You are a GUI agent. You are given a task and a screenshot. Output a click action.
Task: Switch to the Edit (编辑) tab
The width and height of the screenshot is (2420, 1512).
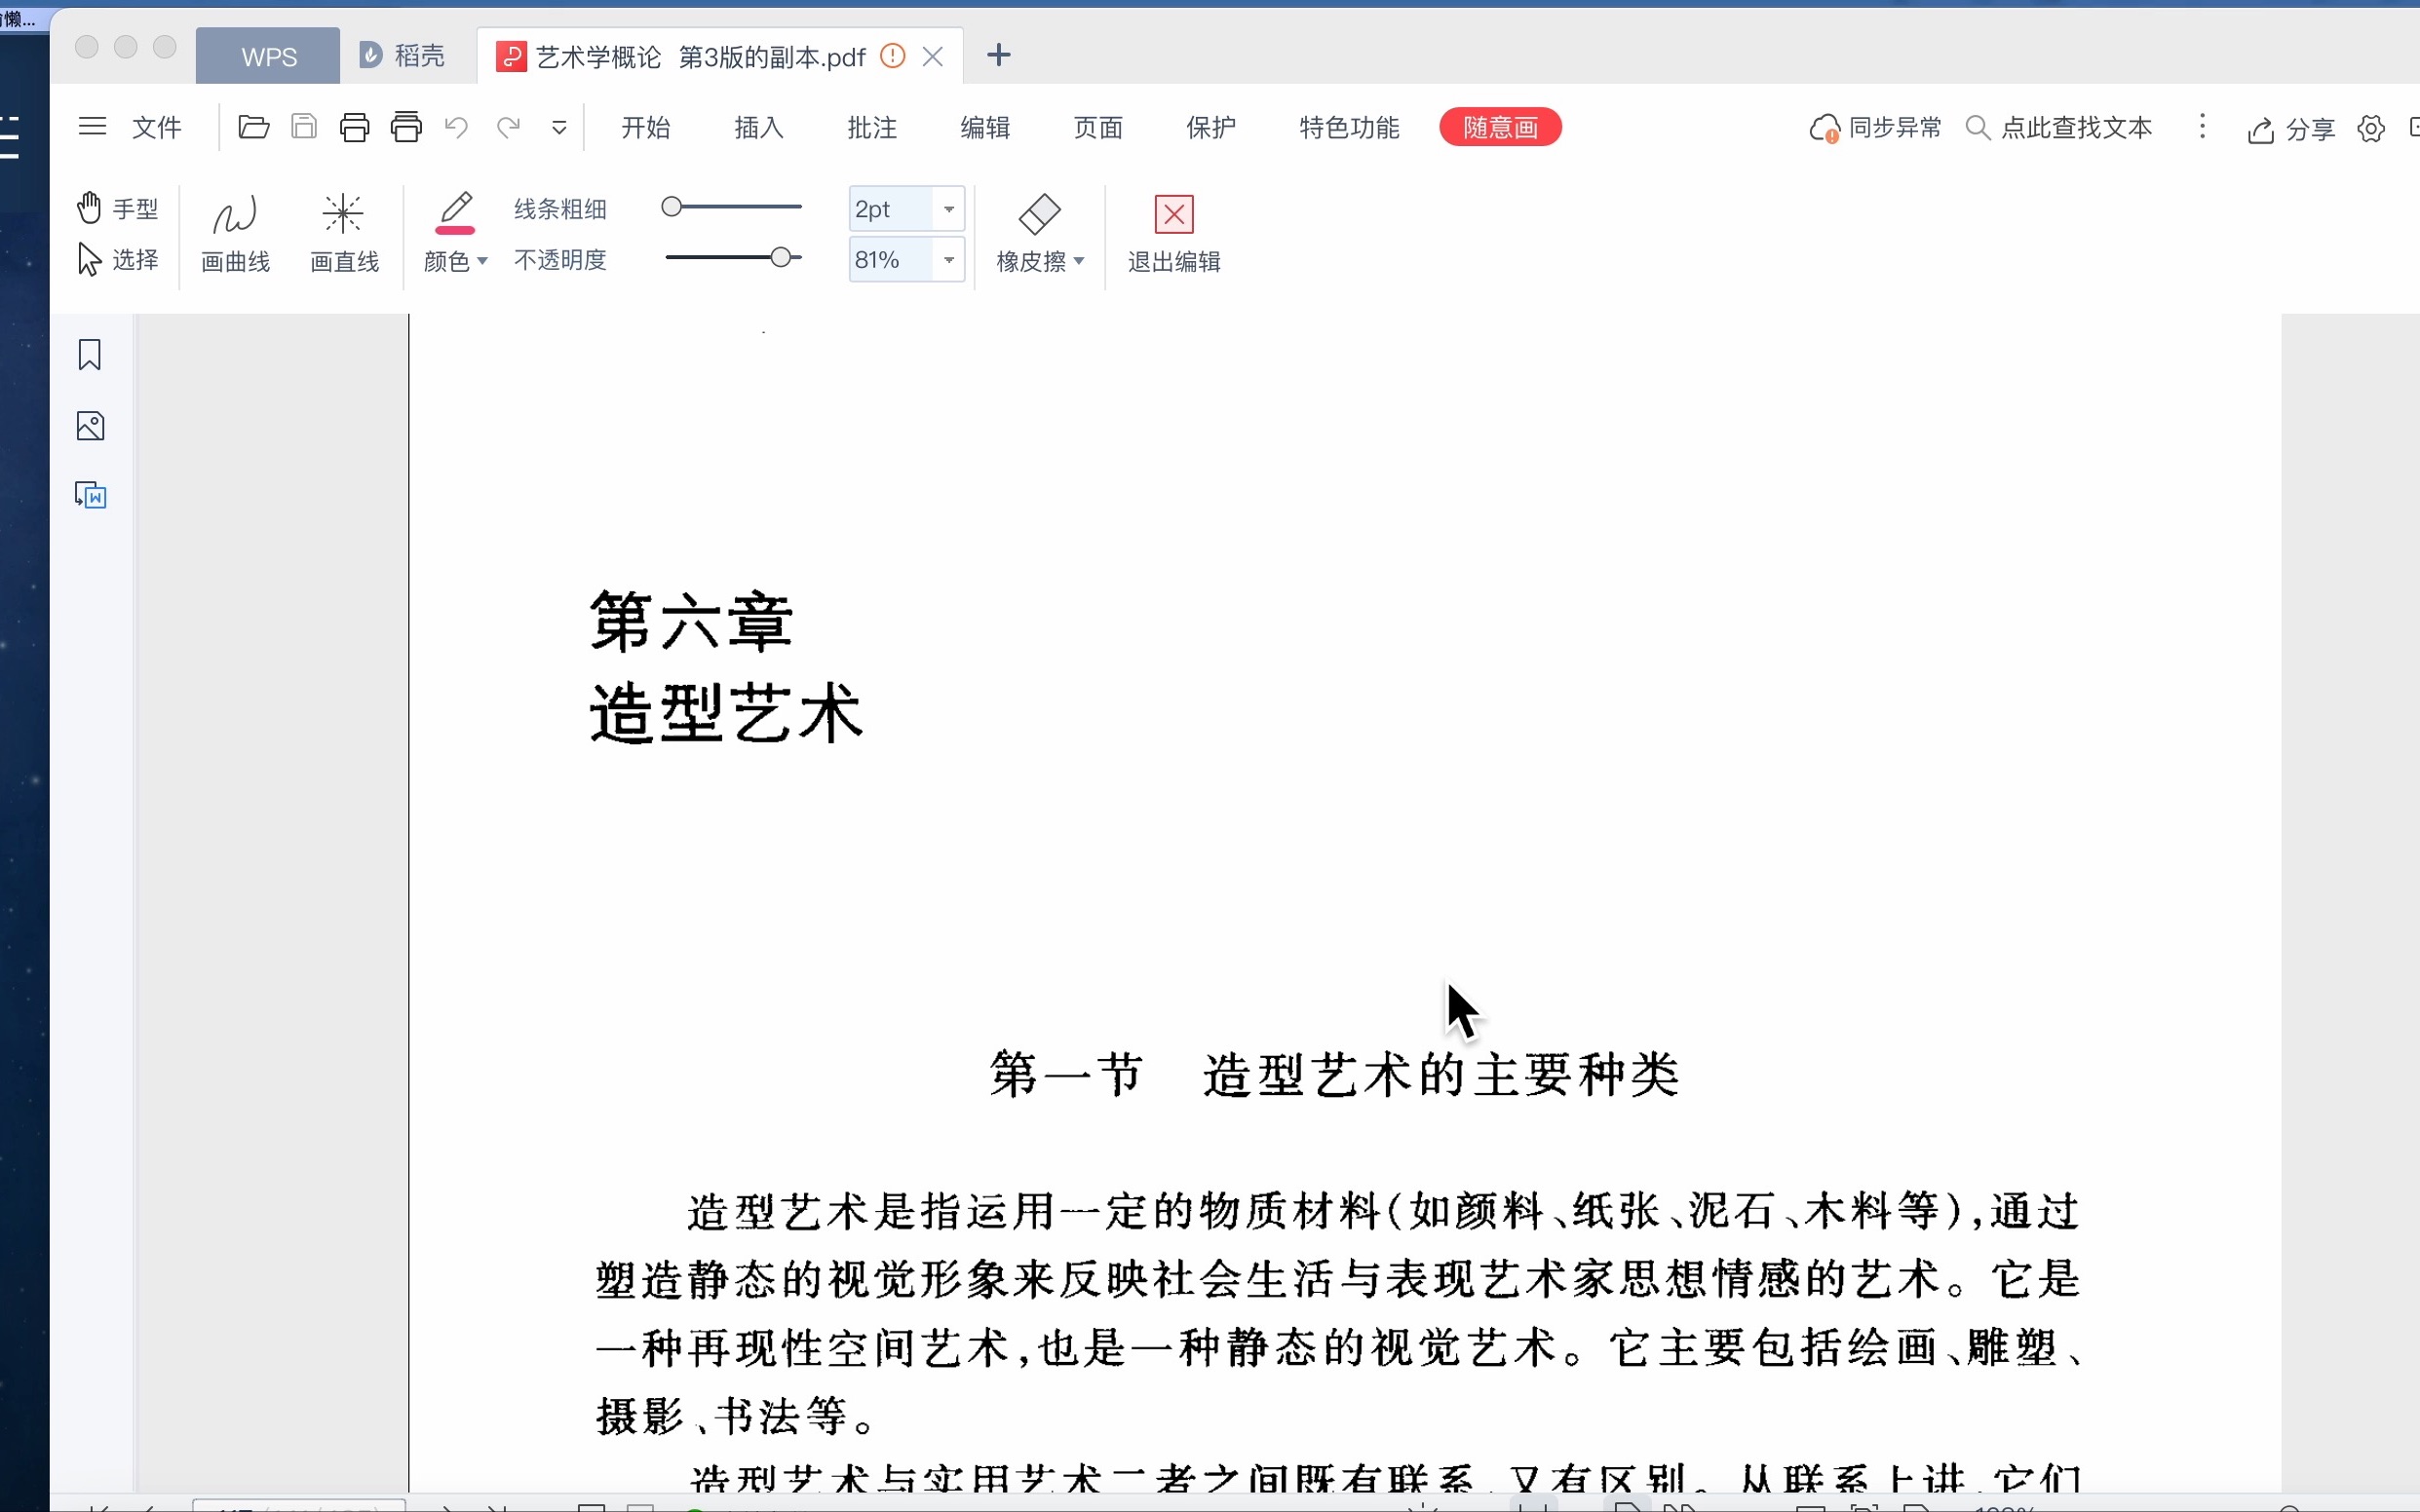(x=984, y=127)
